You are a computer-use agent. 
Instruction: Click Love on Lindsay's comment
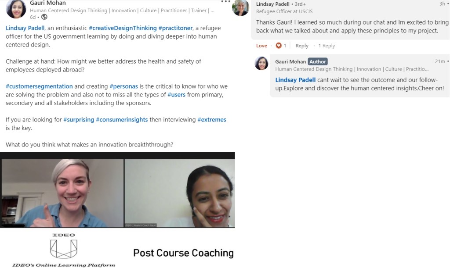(261, 46)
